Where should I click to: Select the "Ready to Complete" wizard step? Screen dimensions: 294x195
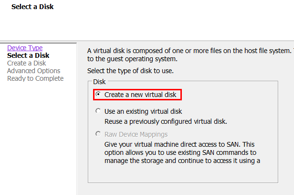[x=35, y=78]
